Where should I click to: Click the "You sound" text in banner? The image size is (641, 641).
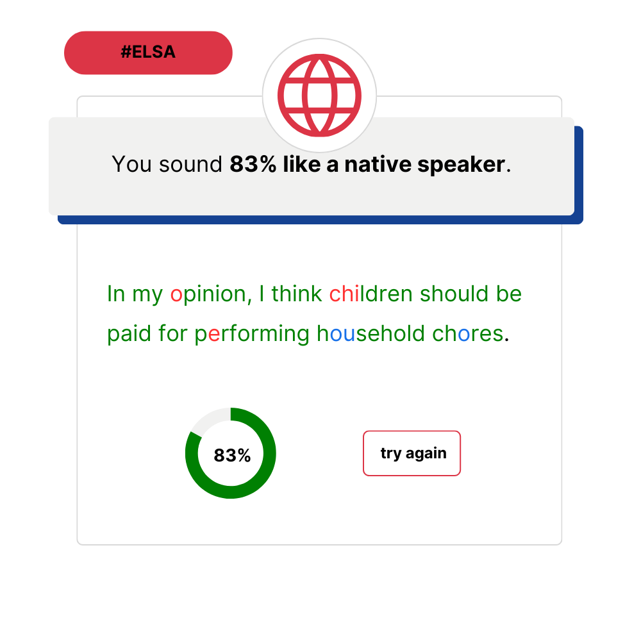pos(167,165)
